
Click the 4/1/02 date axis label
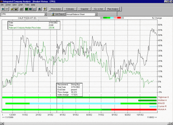pyautogui.click(x=63, y=115)
